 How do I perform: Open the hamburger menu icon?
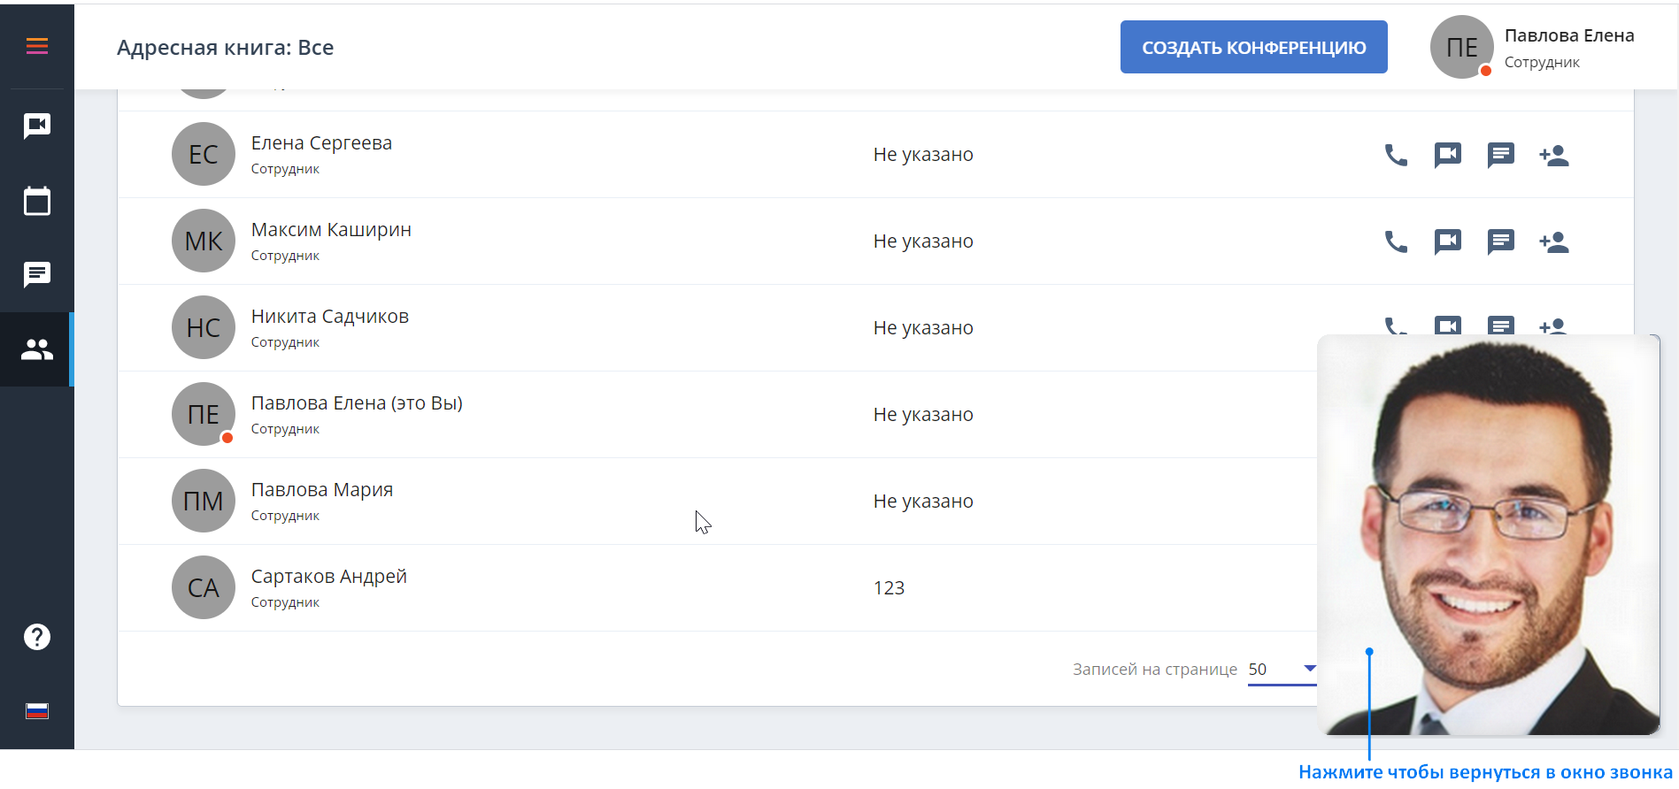[37, 47]
